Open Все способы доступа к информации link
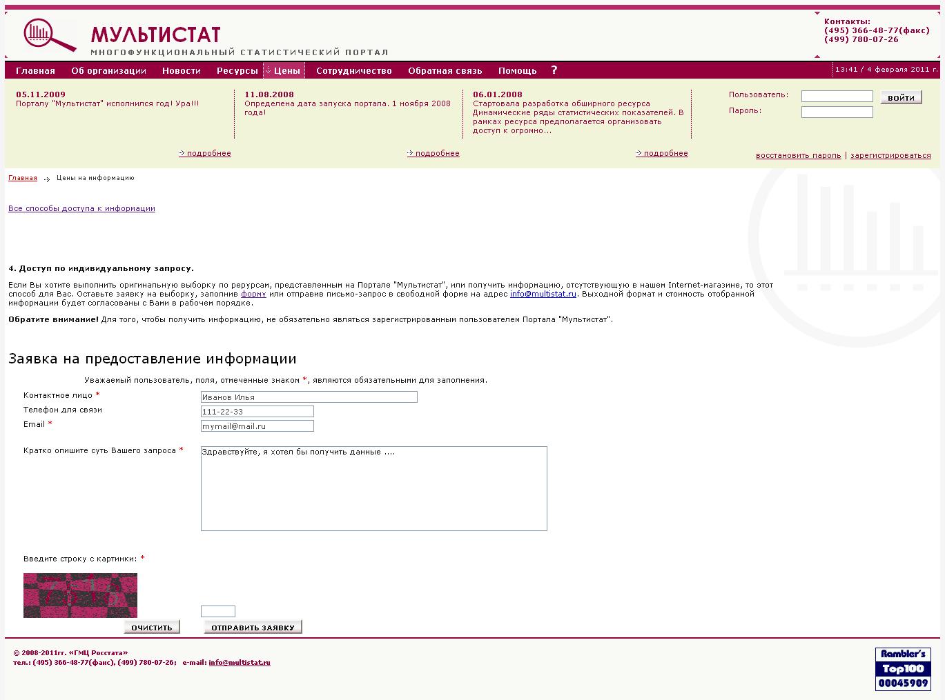The image size is (945, 700). point(81,208)
